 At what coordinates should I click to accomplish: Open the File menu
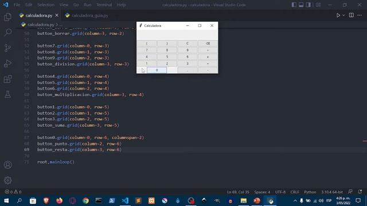click(17, 5)
